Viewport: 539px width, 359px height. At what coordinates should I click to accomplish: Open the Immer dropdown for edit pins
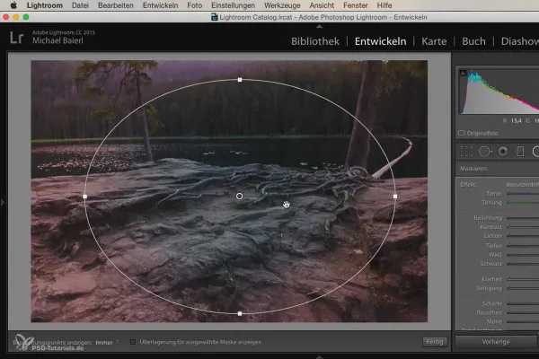(x=107, y=342)
